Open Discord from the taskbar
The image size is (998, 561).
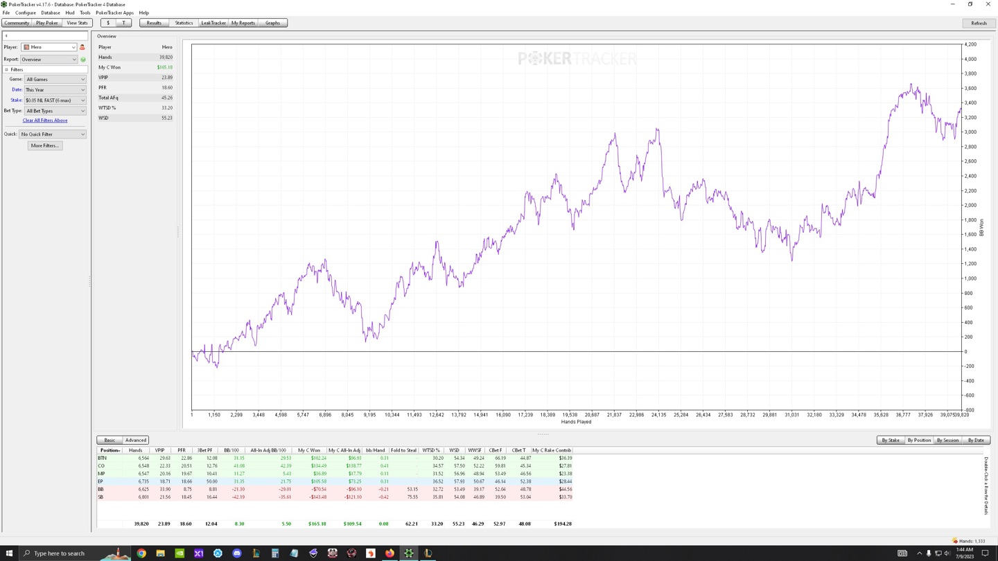click(x=237, y=553)
